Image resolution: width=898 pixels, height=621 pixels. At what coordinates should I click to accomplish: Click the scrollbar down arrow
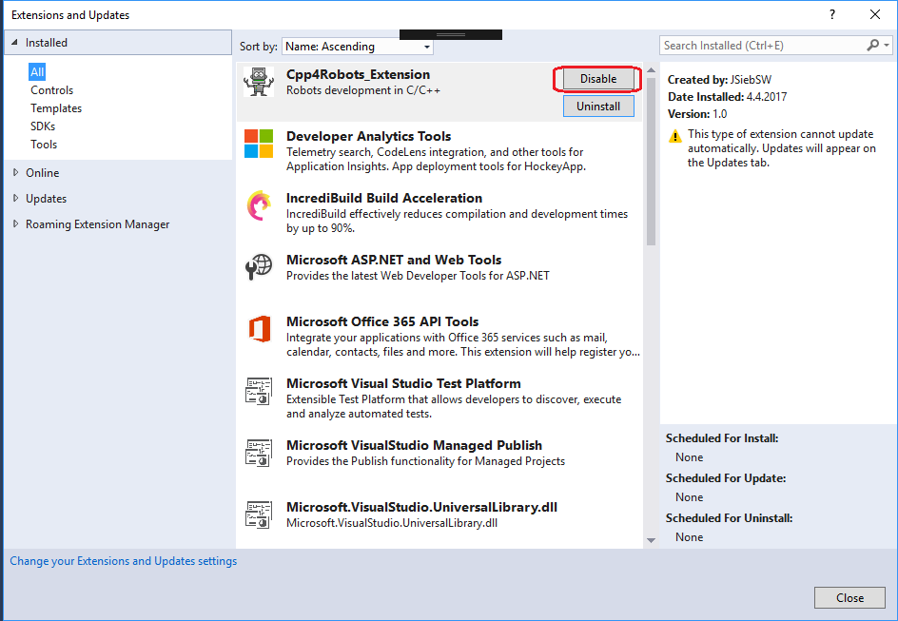(x=652, y=540)
